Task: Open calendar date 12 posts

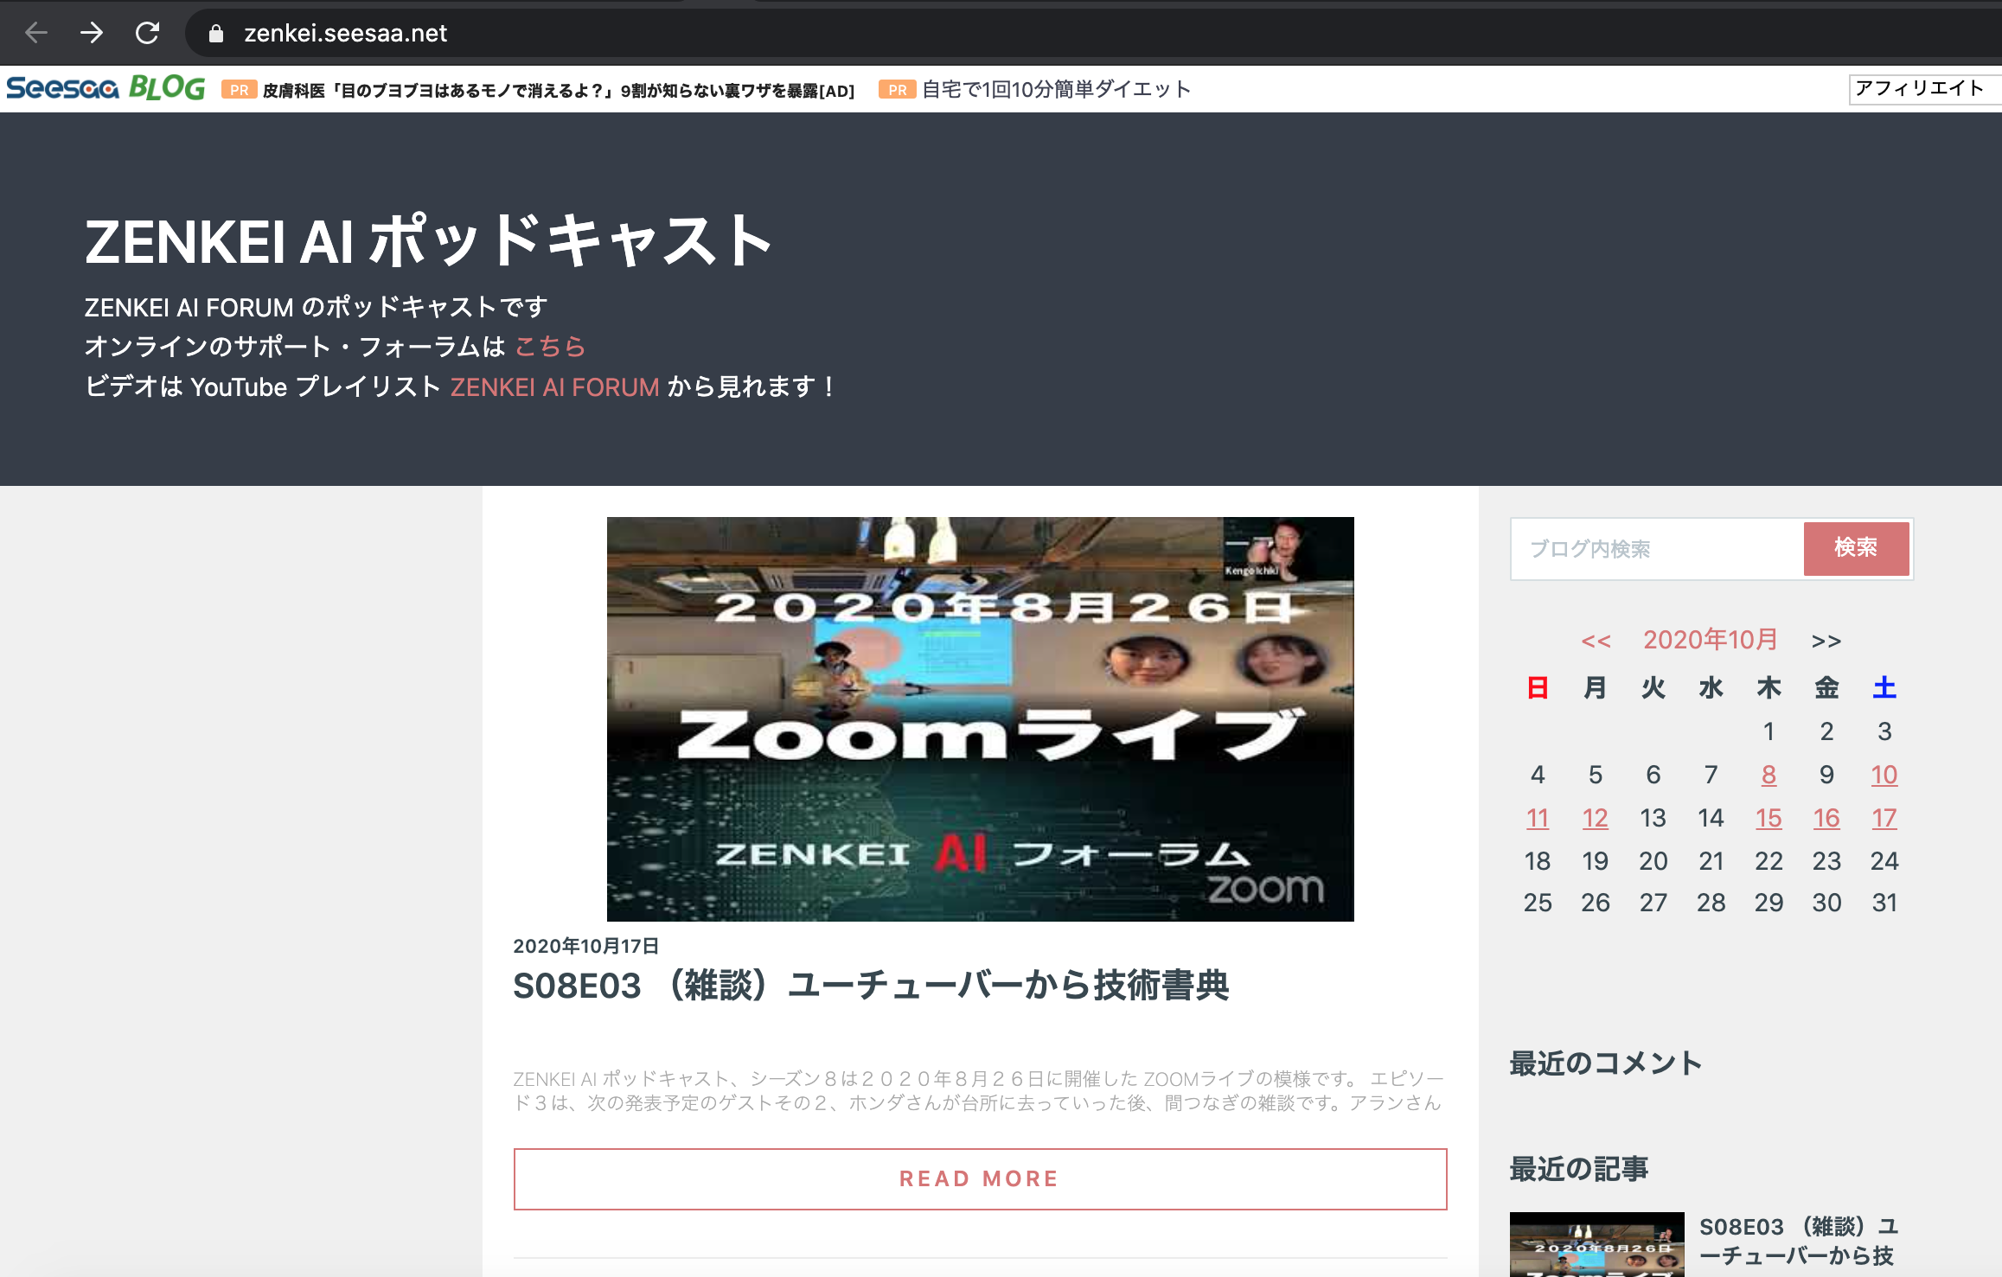Action: (1596, 818)
